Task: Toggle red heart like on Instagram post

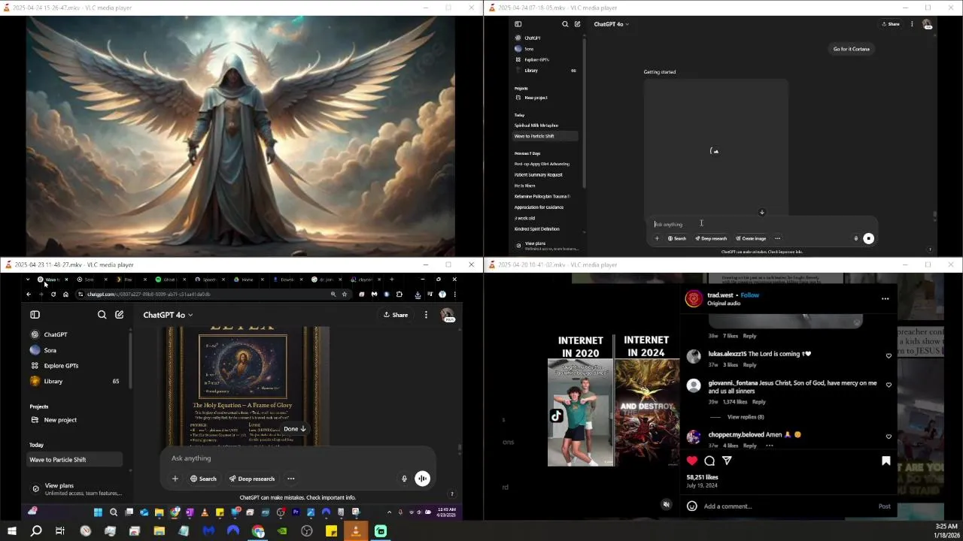Action: pyautogui.click(x=692, y=461)
